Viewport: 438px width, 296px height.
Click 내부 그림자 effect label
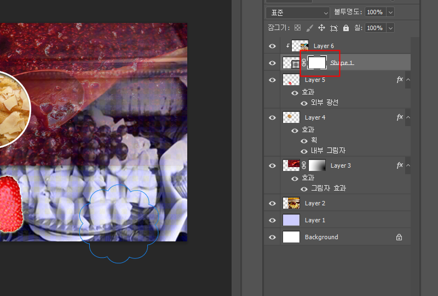click(x=328, y=151)
